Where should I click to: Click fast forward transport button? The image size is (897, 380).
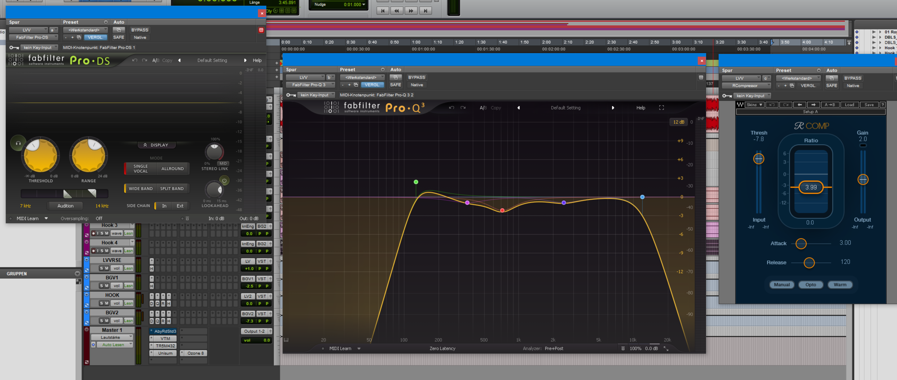[x=411, y=11]
